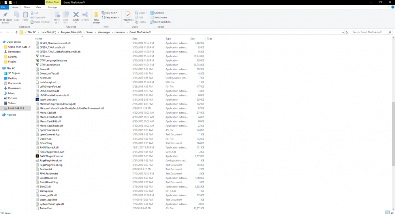
Task: Click Paste shortcut in the ribbon
Action: 40,22
